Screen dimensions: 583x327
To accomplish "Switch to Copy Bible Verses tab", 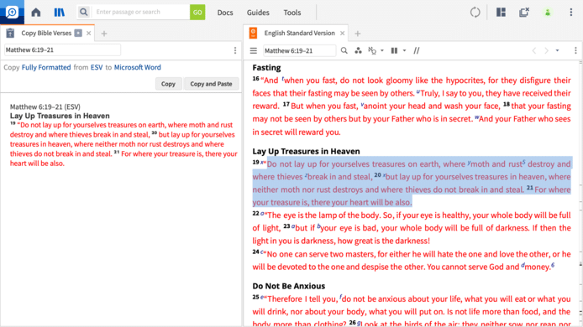I will tap(46, 33).
